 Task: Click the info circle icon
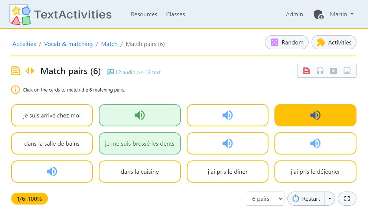[15, 90]
